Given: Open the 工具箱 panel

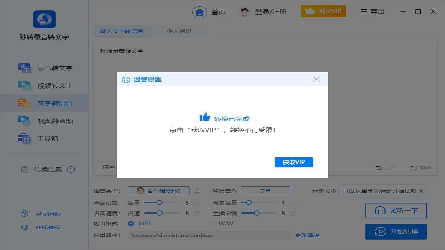Looking at the screenshot, I should click(x=52, y=138).
